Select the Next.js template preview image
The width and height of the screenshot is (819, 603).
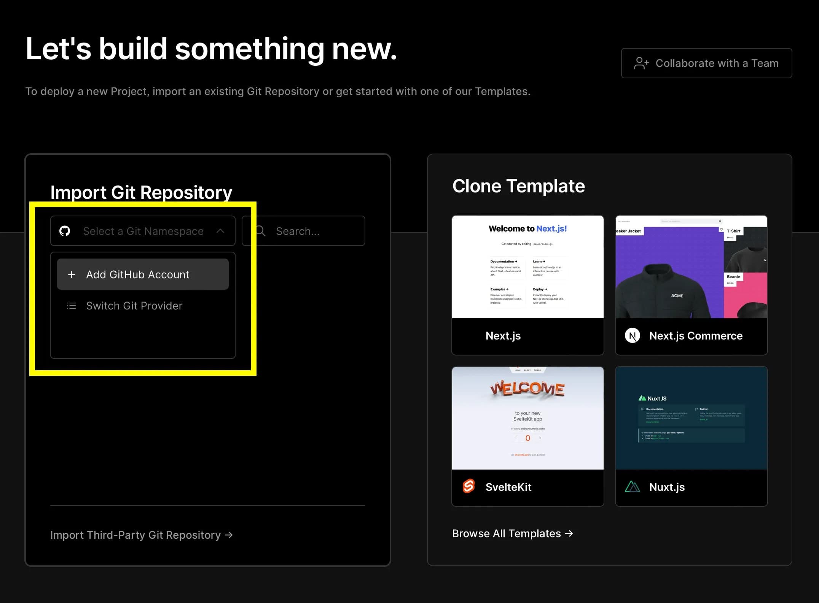pos(528,267)
